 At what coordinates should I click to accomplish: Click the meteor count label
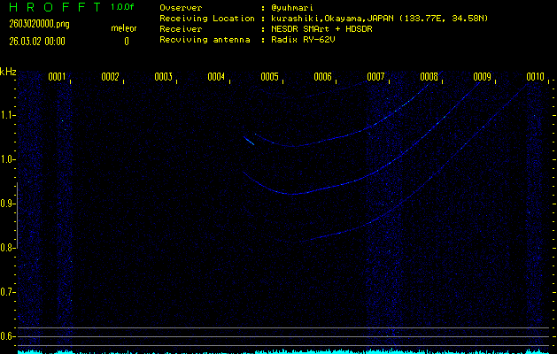(123, 28)
